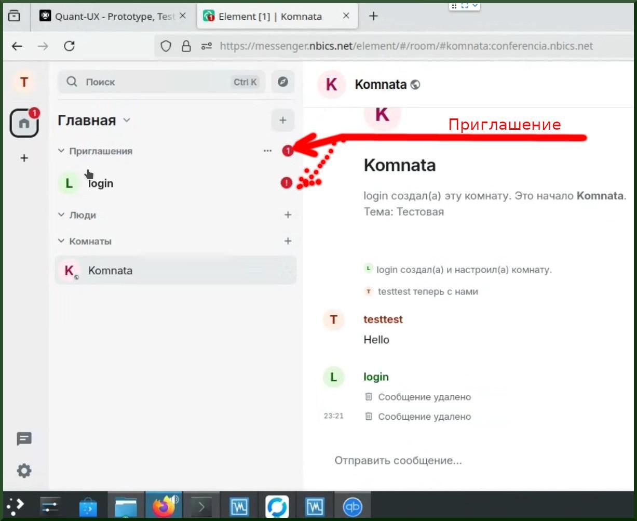Click the plus button next to Главная
This screenshot has height=521, width=637.
(282, 121)
